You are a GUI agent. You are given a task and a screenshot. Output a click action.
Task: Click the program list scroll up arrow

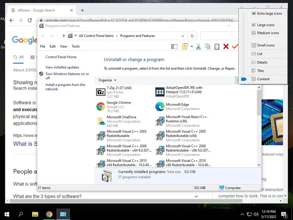pos(259,87)
